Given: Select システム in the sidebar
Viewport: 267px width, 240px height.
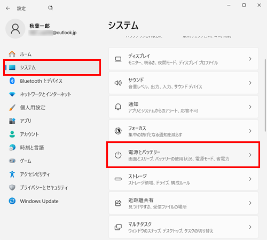Looking at the screenshot, I should pos(52,67).
